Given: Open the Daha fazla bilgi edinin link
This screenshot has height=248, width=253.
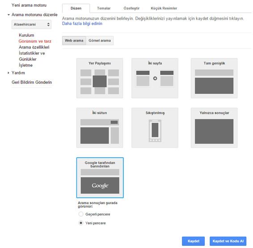Looking at the screenshot, I should click(82, 24).
